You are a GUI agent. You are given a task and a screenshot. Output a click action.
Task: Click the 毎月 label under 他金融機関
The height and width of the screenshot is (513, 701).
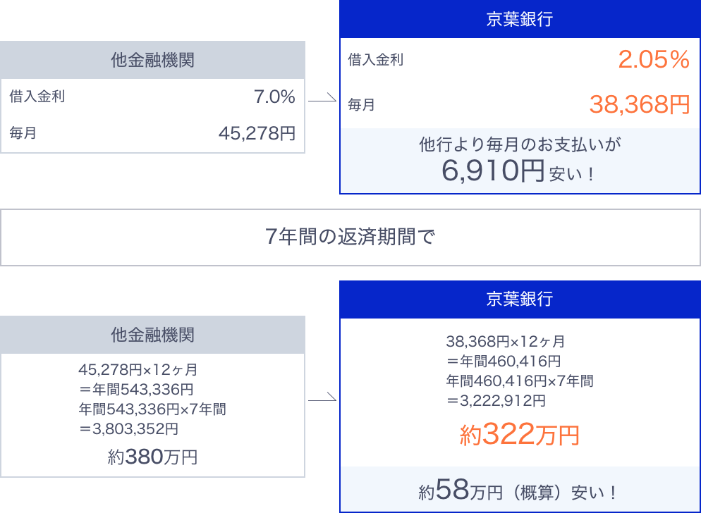coord(23,133)
